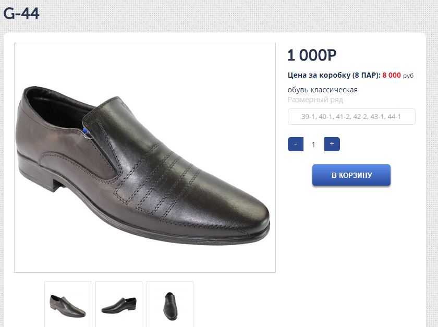438x327 pixels.
Task: Click the Размерный ряд label
Action: tap(315, 100)
